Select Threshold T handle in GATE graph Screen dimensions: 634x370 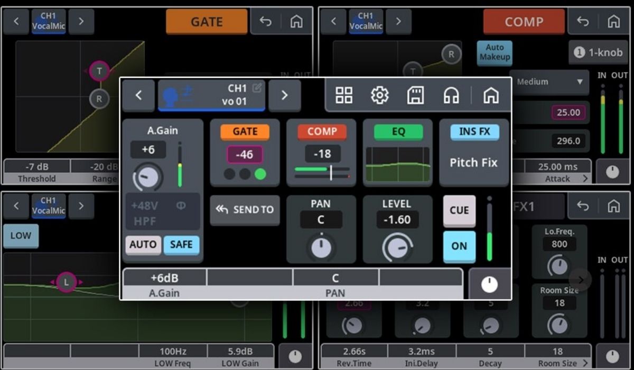(x=99, y=71)
